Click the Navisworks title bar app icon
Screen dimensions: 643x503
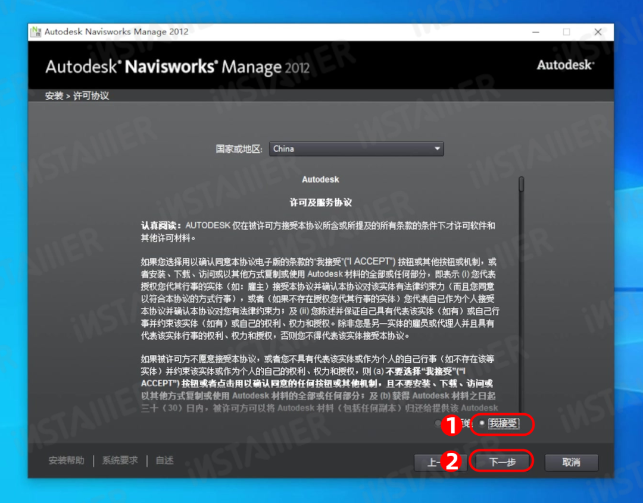pyautogui.click(x=36, y=32)
